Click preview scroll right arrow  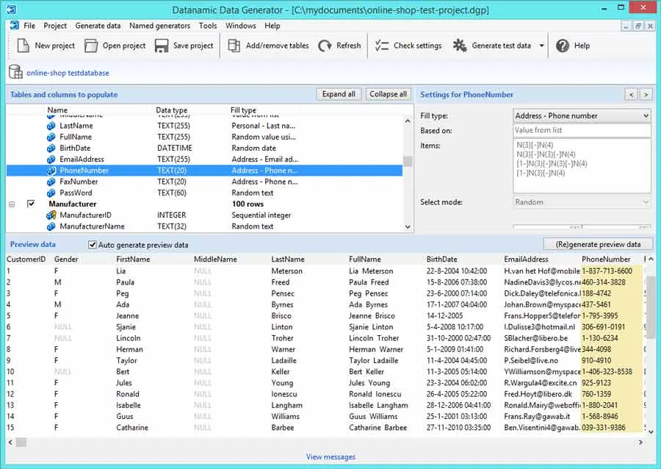point(640,442)
